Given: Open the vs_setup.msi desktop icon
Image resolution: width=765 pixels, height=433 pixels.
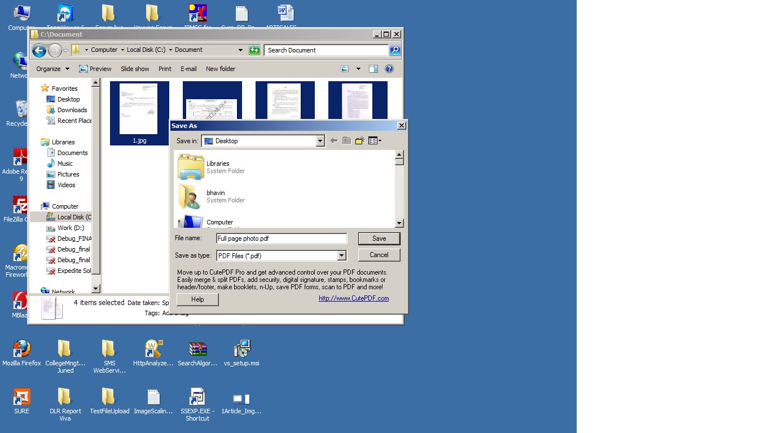Looking at the screenshot, I should click(241, 354).
